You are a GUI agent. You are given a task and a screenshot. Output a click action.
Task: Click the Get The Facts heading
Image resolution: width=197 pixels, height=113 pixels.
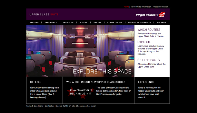click(149, 60)
